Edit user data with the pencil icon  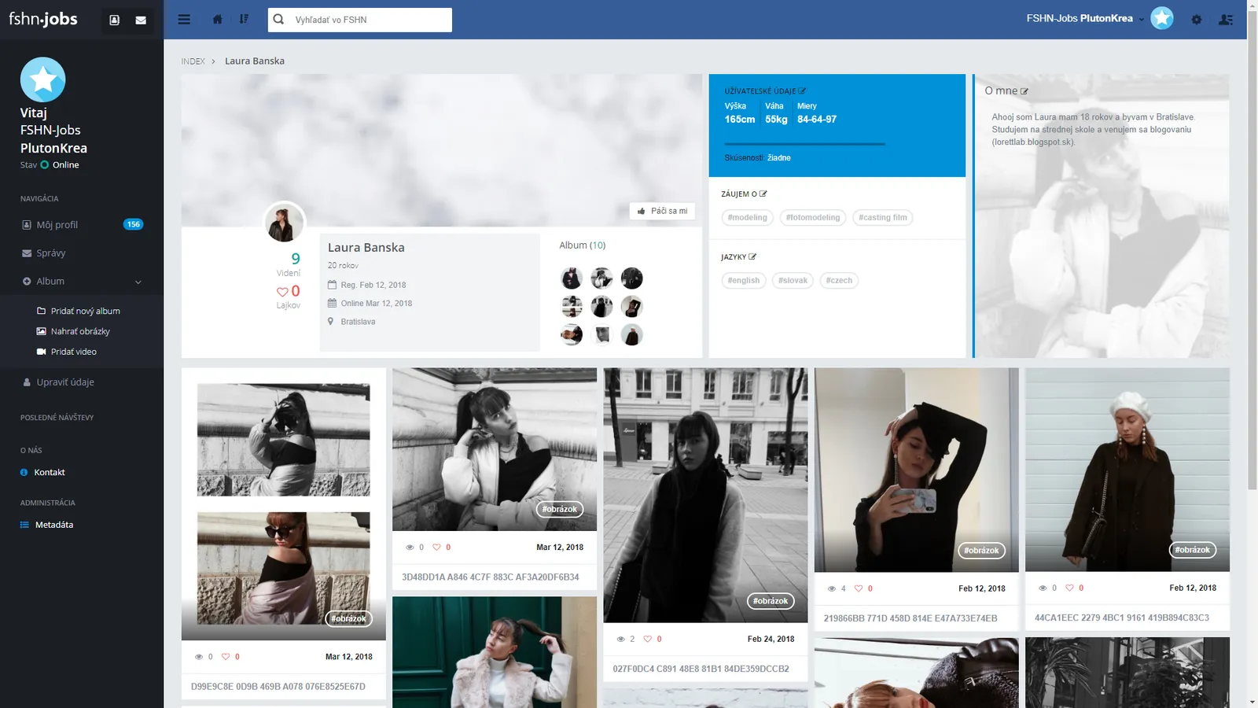click(802, 91)
